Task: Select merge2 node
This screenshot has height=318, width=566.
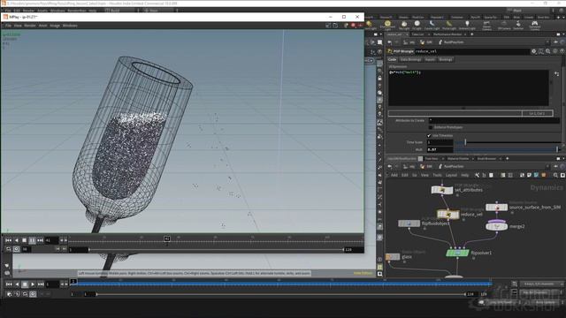Action: pos(497,226)
